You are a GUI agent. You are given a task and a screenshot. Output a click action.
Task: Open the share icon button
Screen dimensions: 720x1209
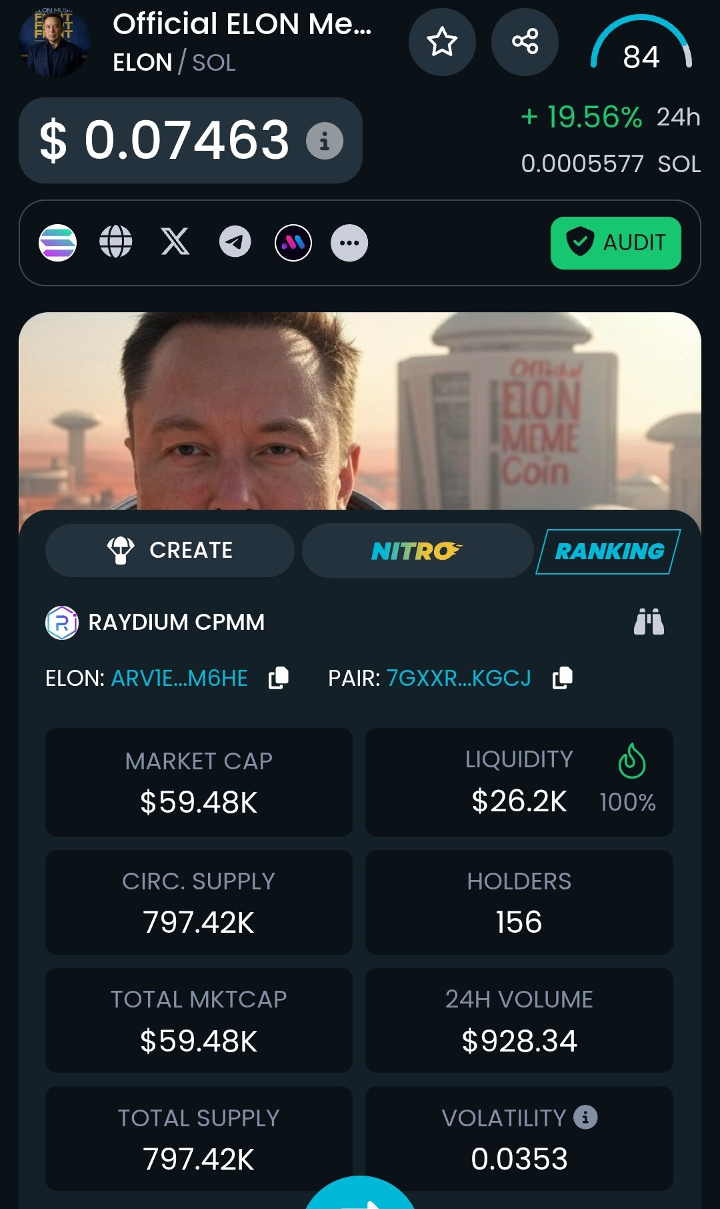point(525,42)
